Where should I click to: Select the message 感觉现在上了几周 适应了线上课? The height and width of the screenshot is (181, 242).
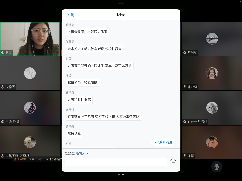(x=103, y=117)
